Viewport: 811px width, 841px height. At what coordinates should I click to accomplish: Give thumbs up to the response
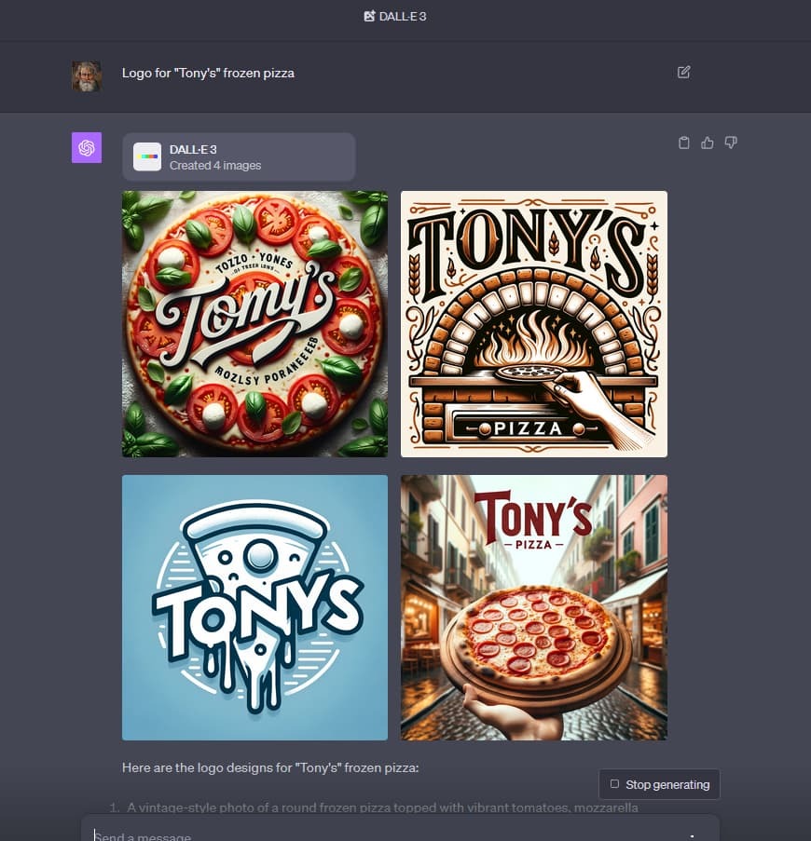coord(708,142)
